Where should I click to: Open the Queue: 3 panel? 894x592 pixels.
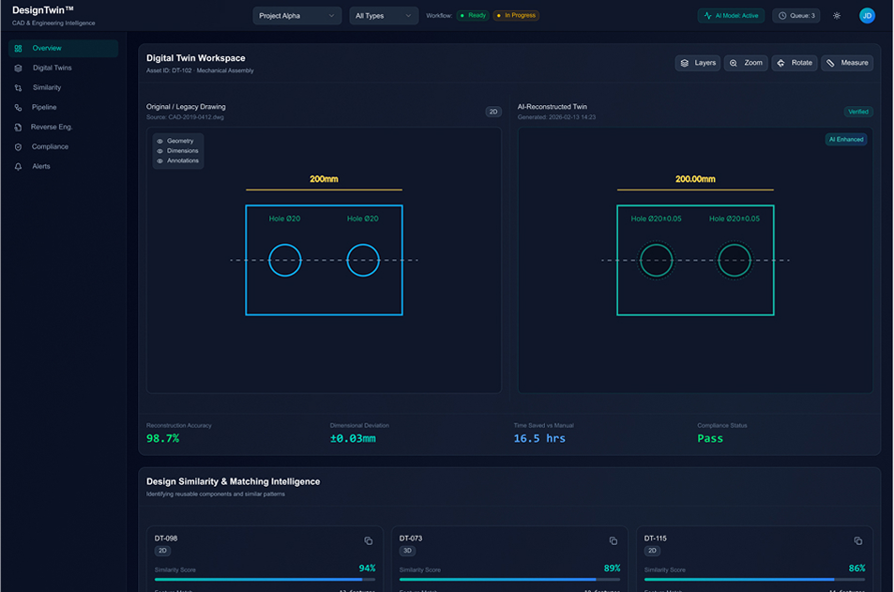point(795,15)
